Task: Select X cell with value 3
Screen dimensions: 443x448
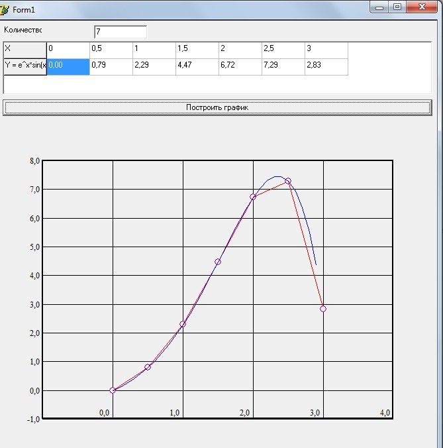Action: (326, 50)
